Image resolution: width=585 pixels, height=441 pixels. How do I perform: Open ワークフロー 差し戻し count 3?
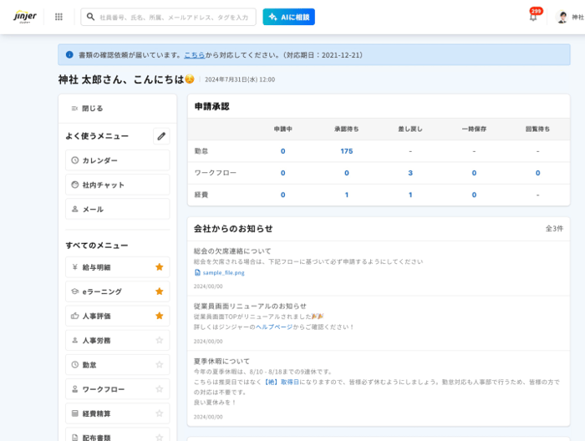tap(410, 173)
